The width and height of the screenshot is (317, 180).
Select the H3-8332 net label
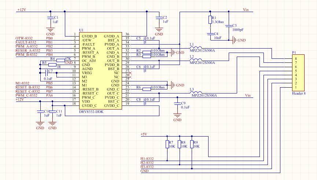pos(147,167)
